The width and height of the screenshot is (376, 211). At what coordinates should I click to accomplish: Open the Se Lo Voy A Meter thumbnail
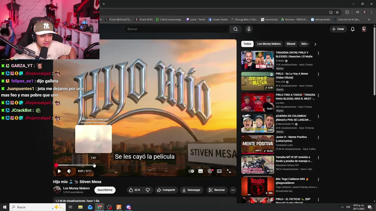tap(258, 81)
